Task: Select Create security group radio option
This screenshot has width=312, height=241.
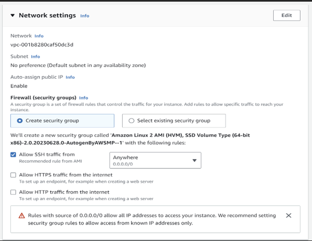Action: coord(62,121)
